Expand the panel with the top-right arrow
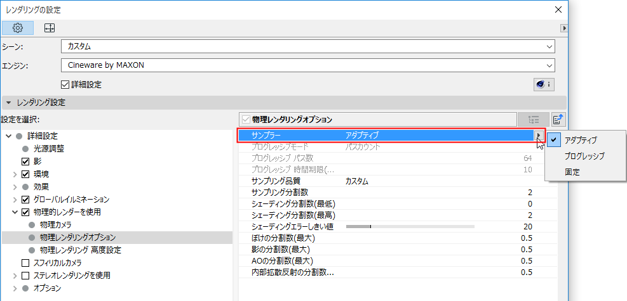This screenshot has height=301, width=627. tap(565, 29)
